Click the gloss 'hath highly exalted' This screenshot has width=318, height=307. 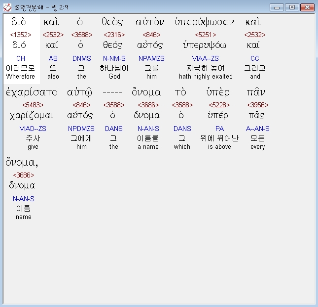tap(206, 77)
